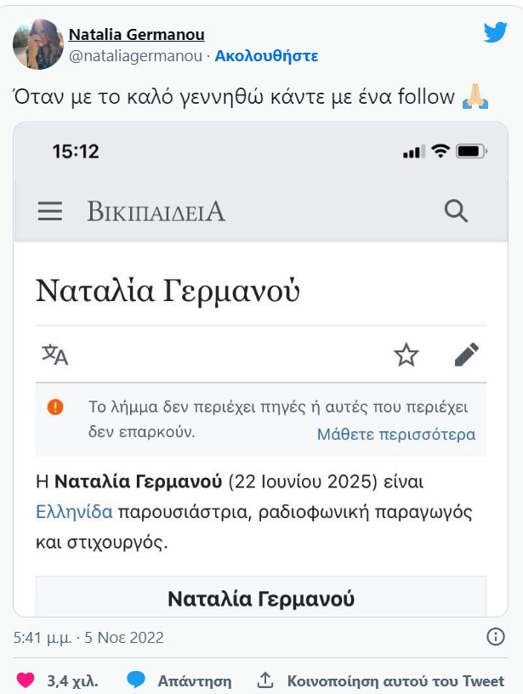Open the Ελληνίδα wiki link
Image resolution: width=523 pixels, height=694 pixels.
(x=74, y=512)
